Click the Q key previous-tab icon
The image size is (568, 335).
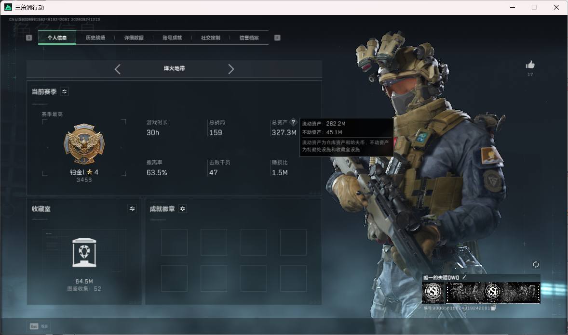(29, 38)
